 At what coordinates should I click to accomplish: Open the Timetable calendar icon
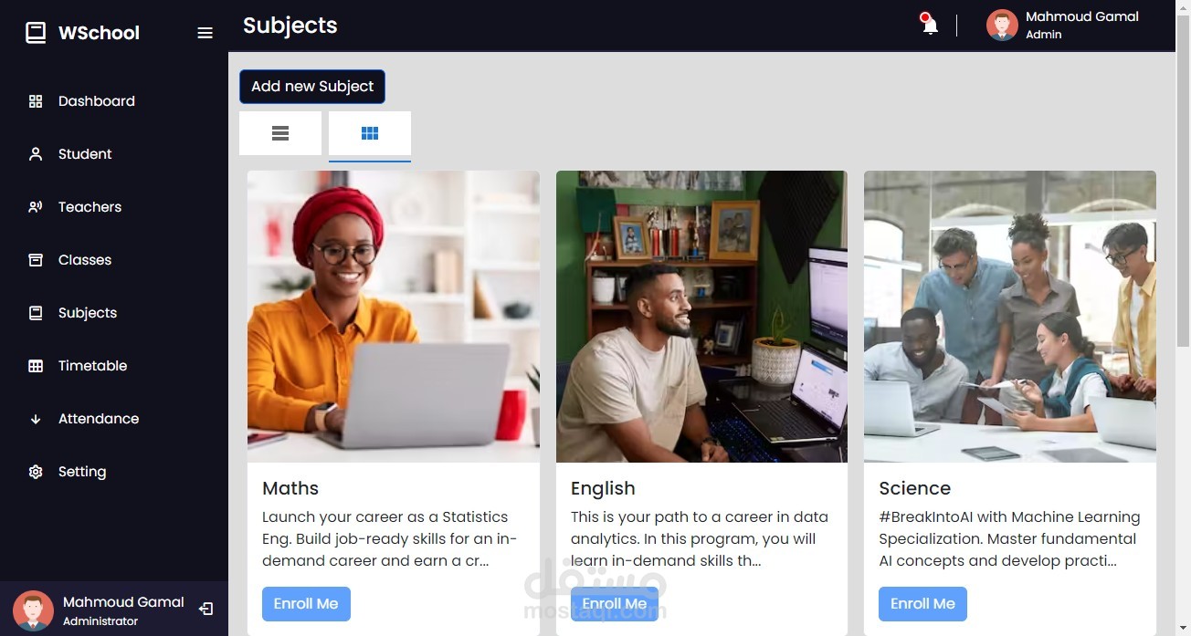pos(35,365)
